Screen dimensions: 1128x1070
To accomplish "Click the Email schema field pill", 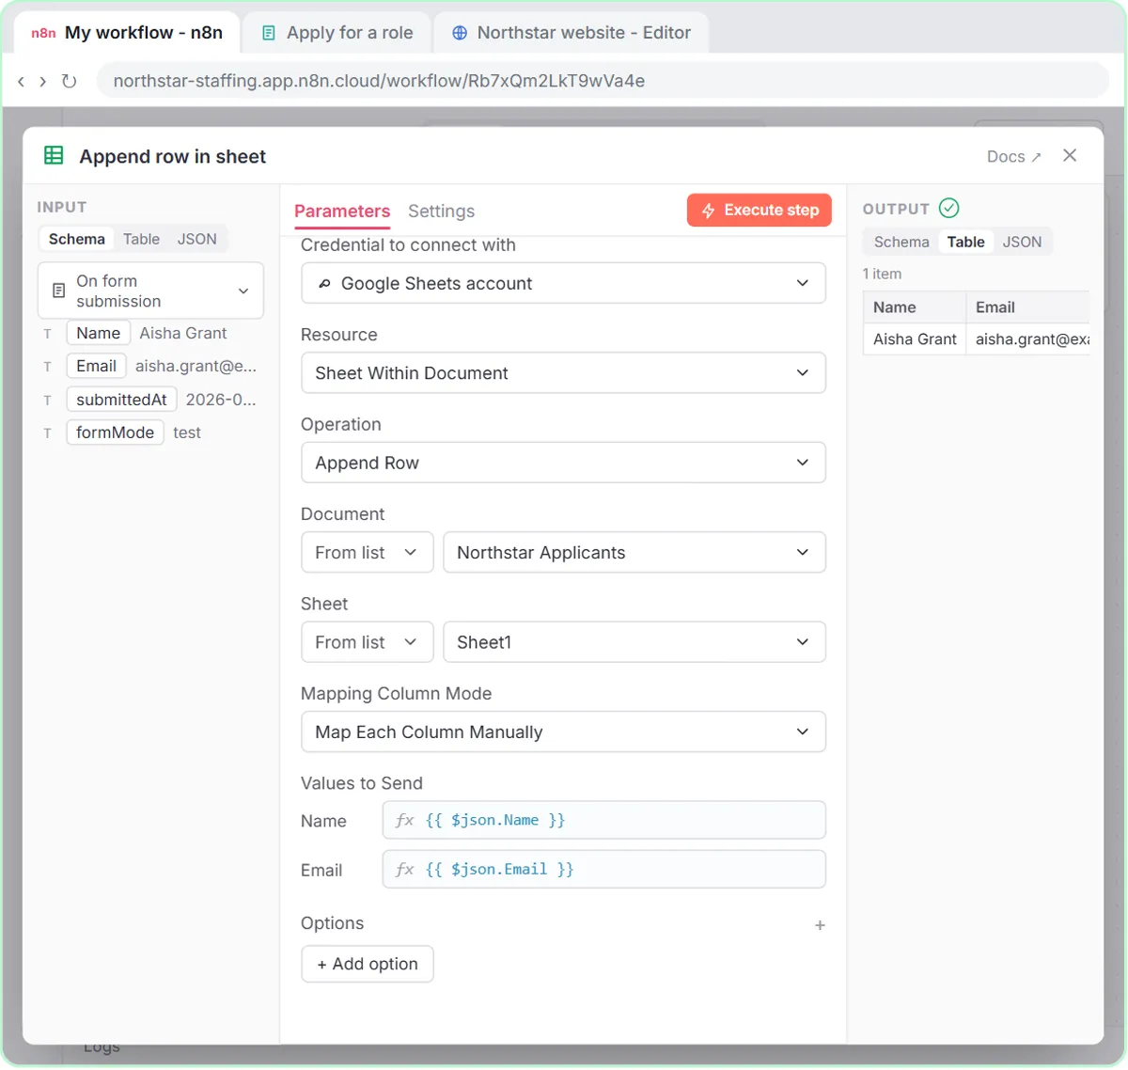I will click(x=97, y=367).
